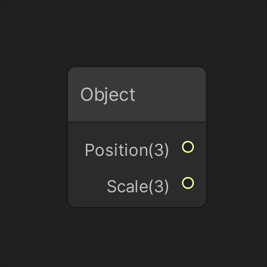Click blank header area right of Object
This screenshot has height=267, width=267.
[170, 94]
